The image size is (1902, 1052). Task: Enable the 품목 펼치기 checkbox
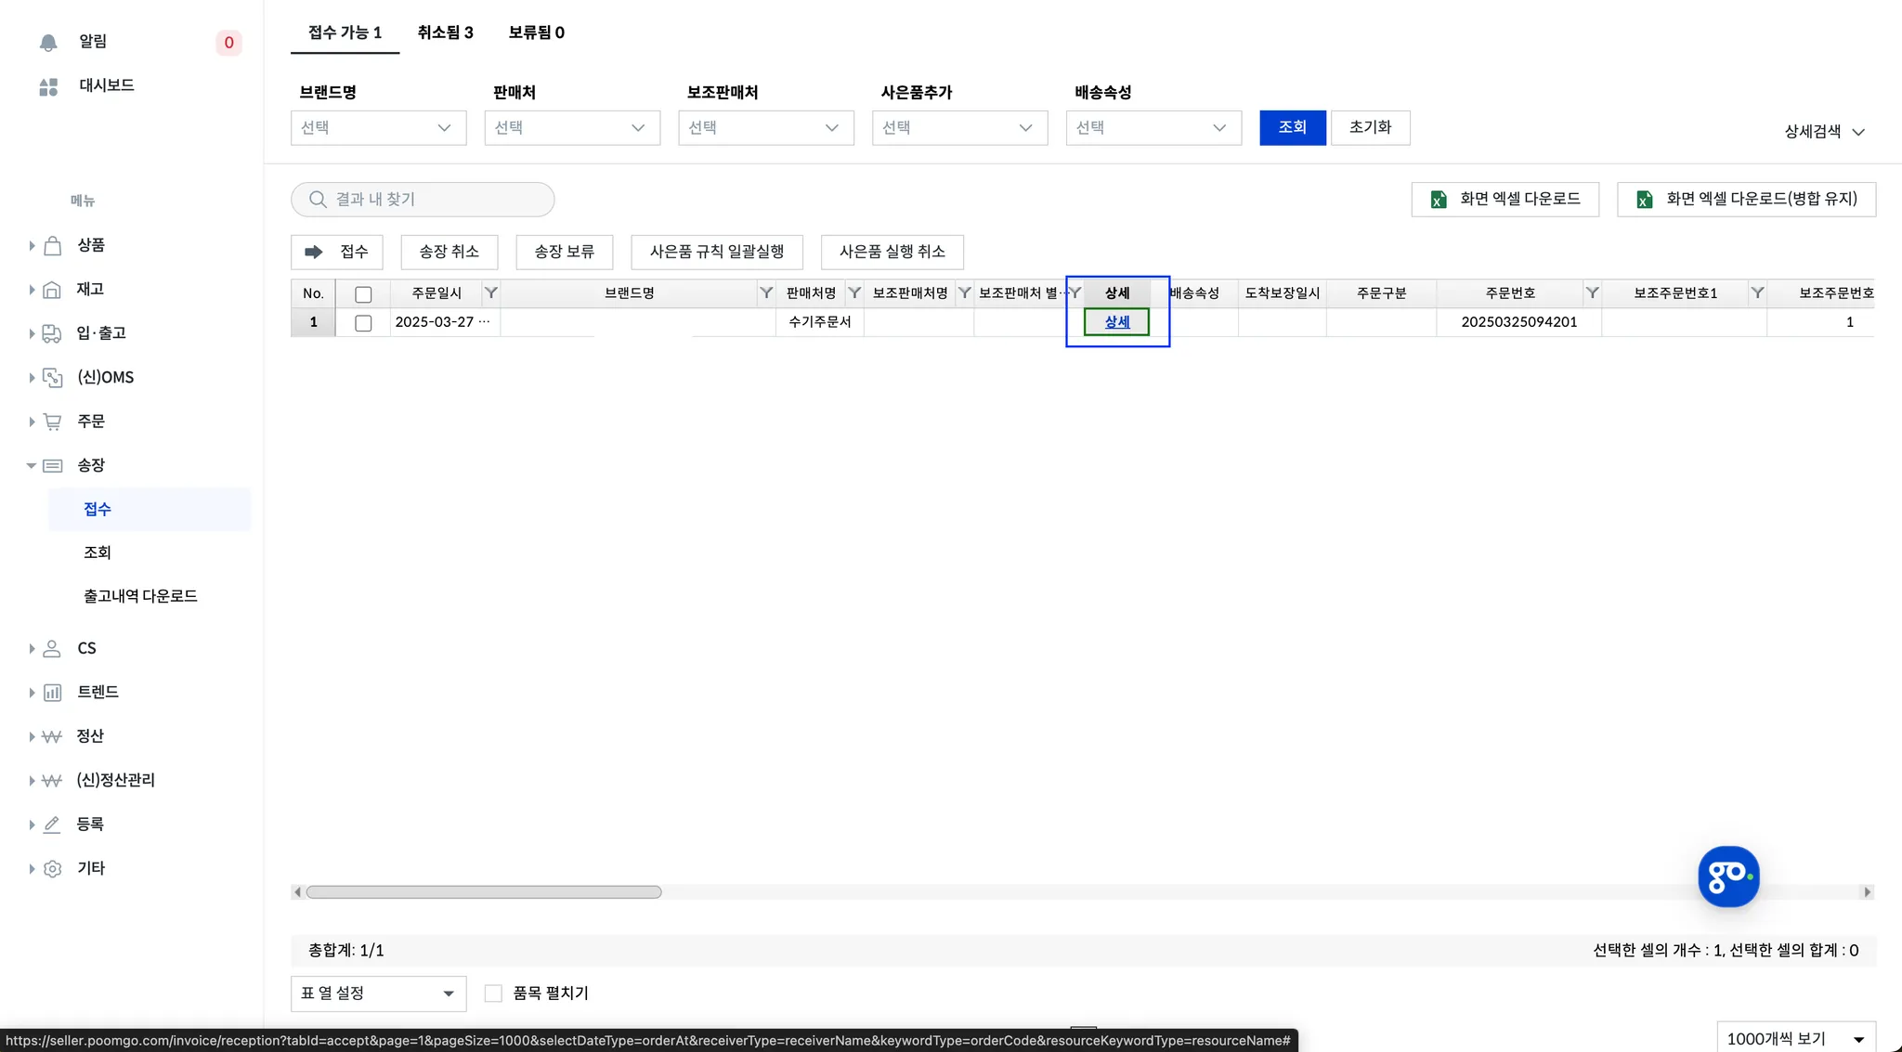pyautogui.click(x=493, y=994)
